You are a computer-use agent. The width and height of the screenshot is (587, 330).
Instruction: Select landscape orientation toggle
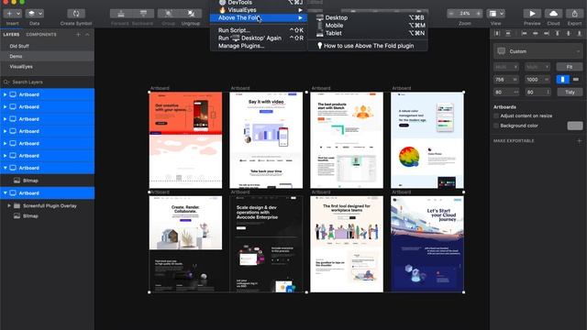[x=576, y=80]
